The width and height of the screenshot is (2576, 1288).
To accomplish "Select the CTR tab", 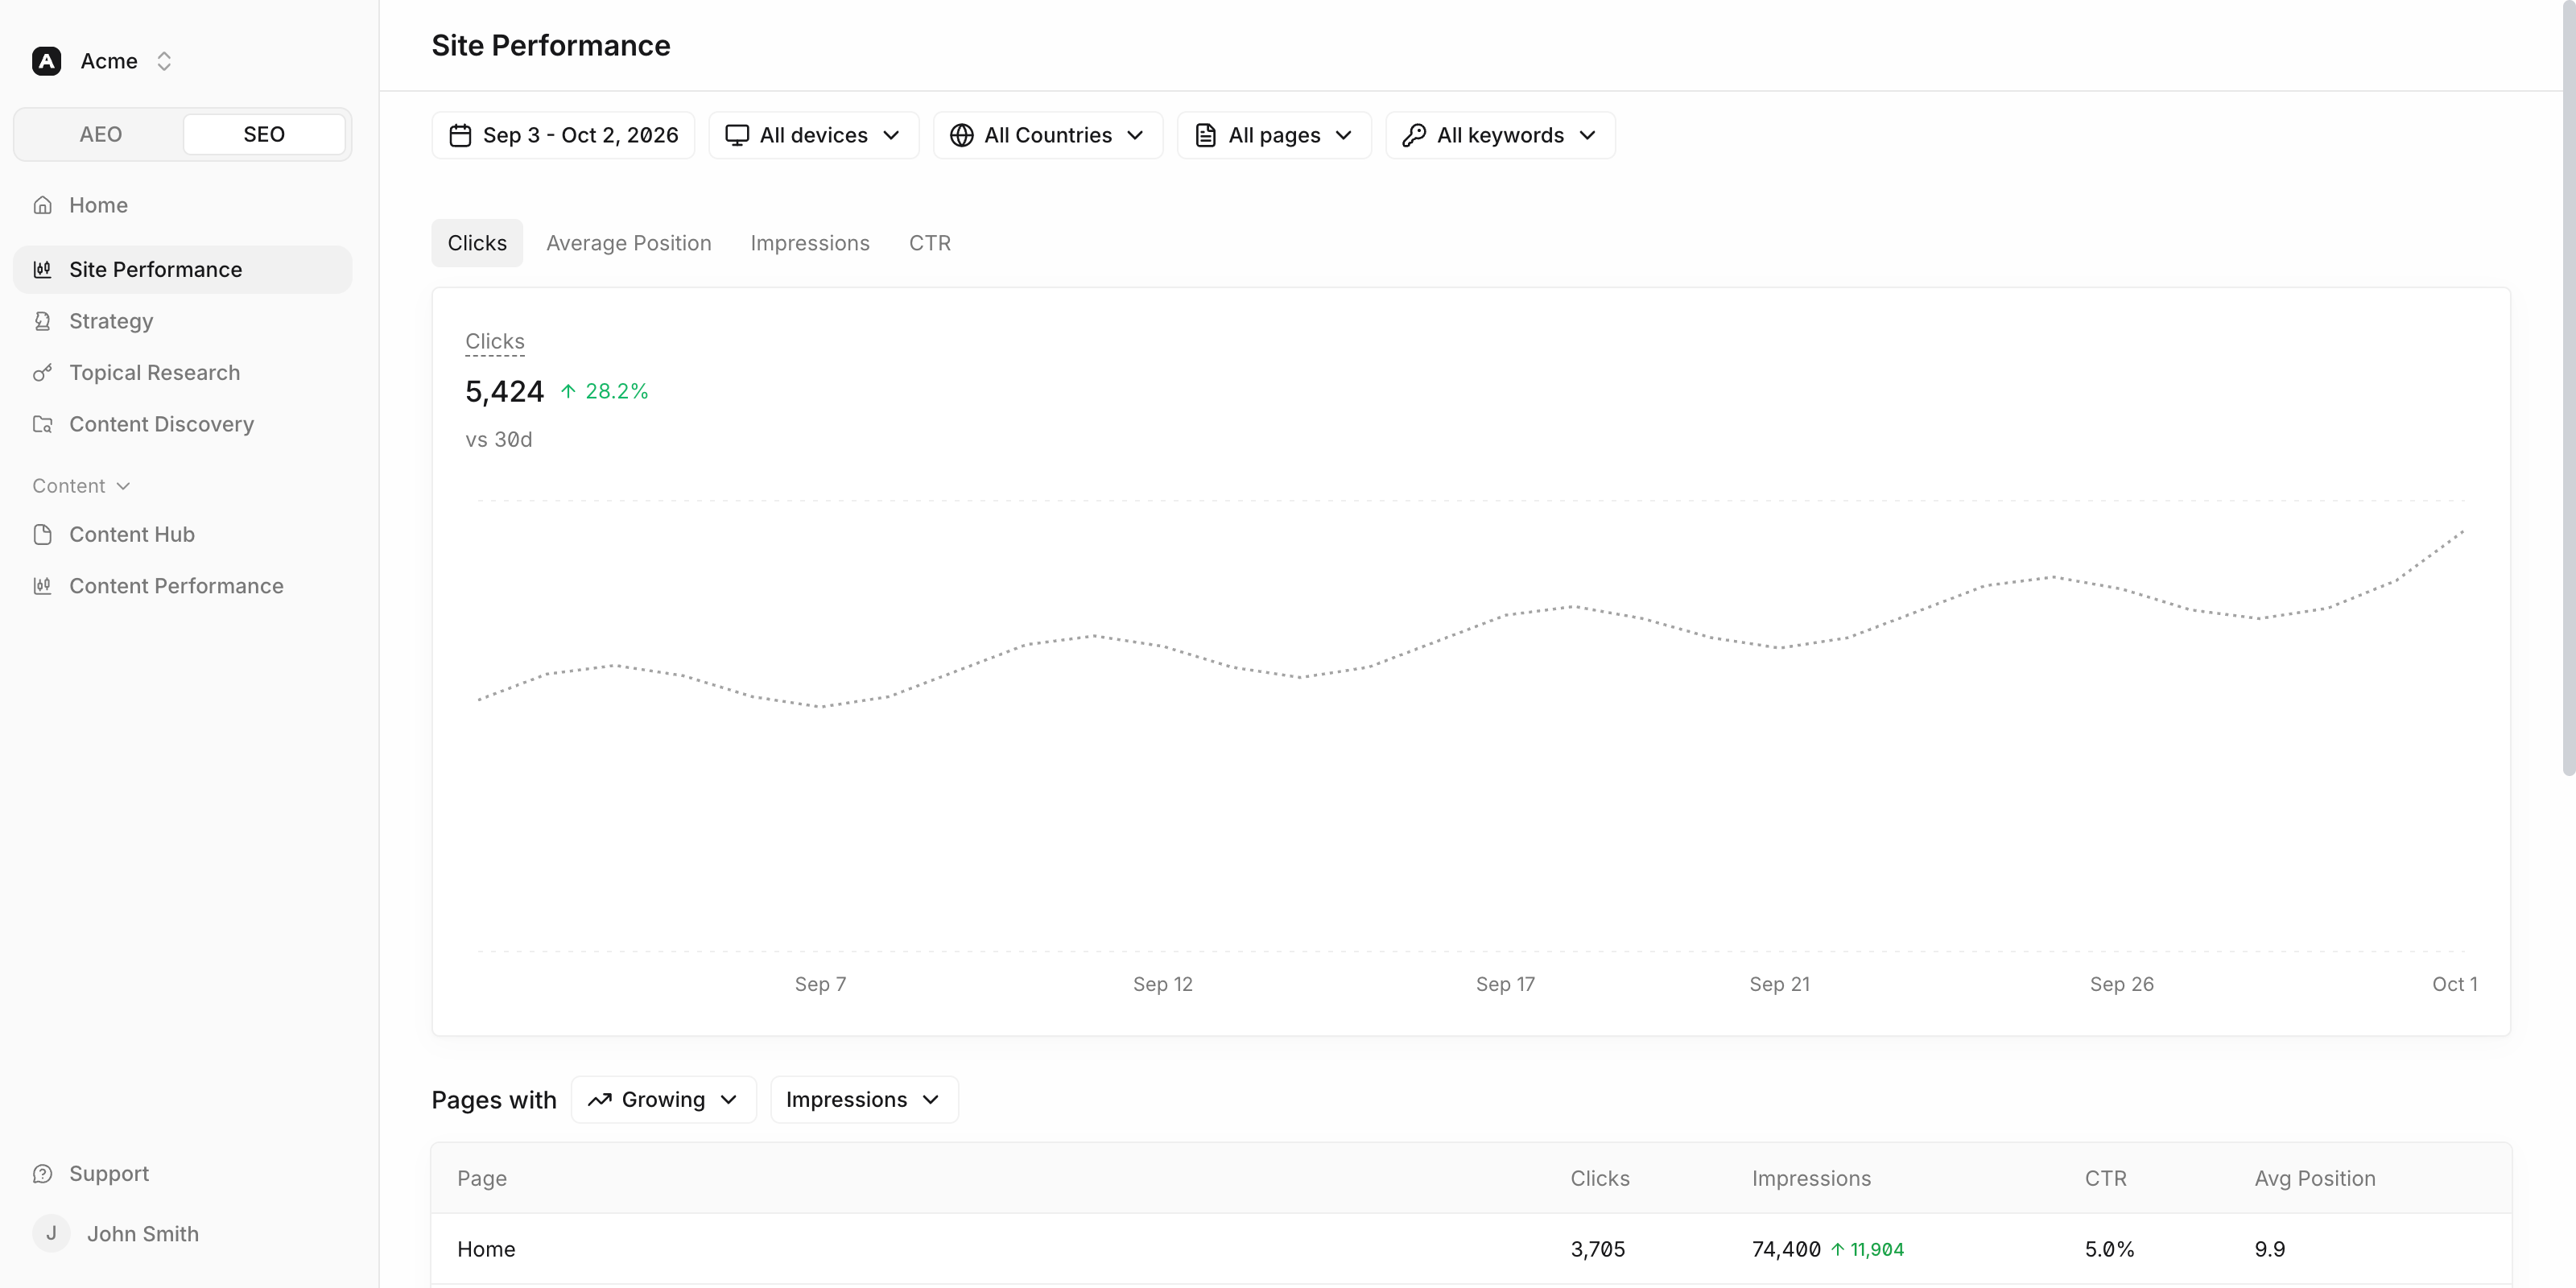I will click(x=930, y=243).
